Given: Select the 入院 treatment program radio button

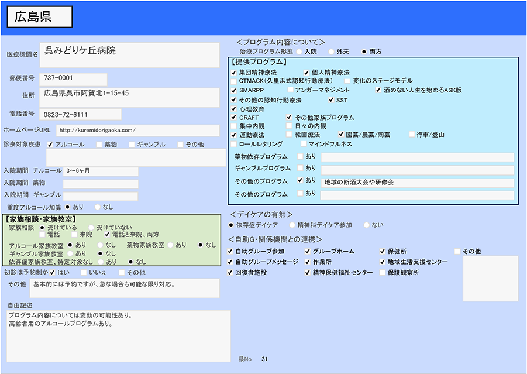Looking at the screenshot, I should pyautogui.click(x=299, y=52).
